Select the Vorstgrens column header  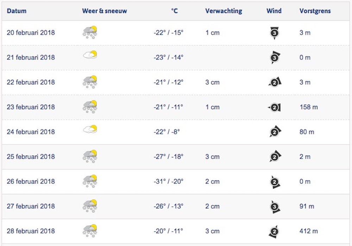pos(315,11)
